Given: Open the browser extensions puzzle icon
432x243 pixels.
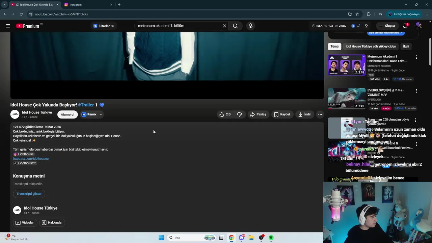Looking at the screenshot, I should click(369, 14).
